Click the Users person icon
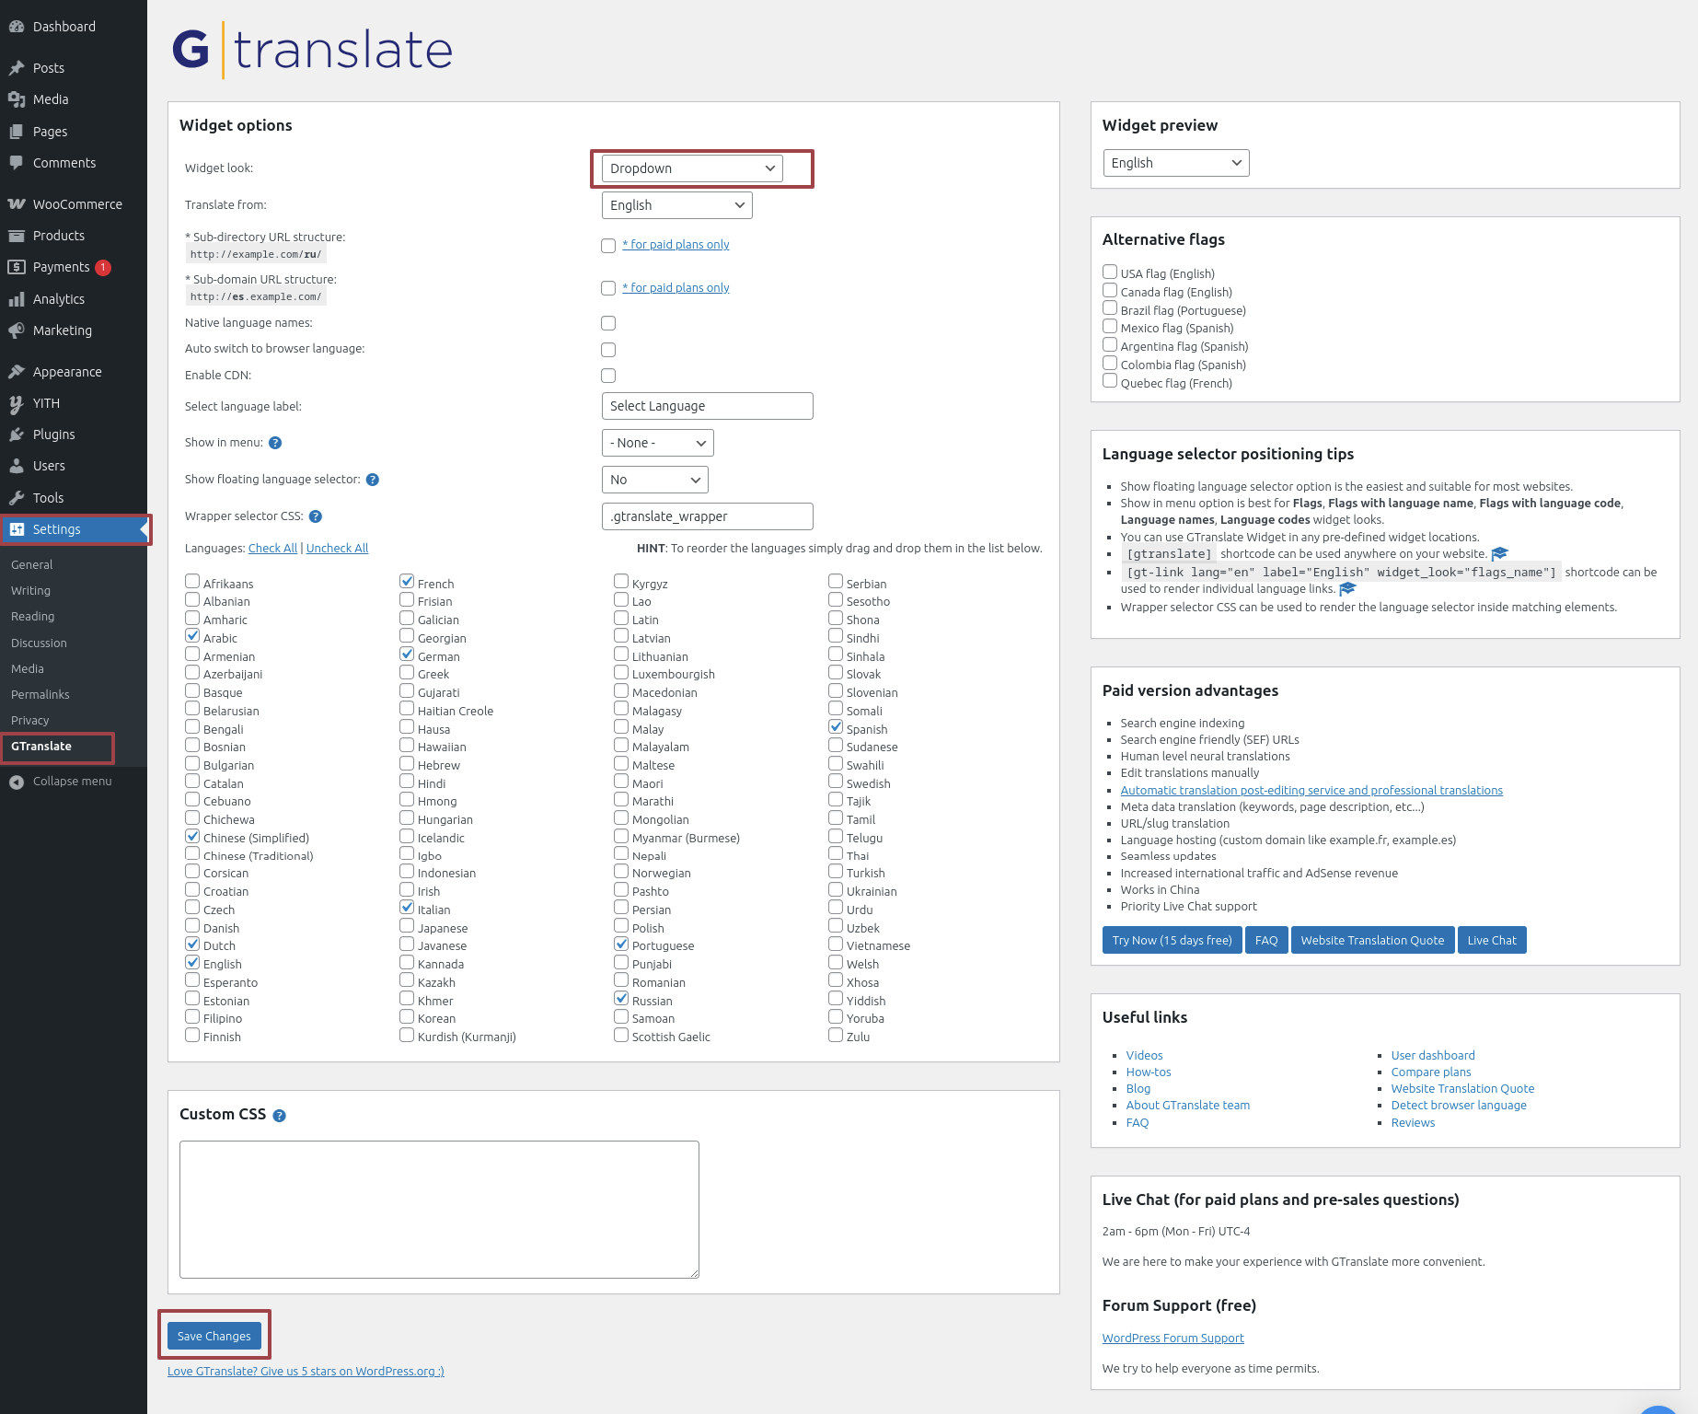1698x1414 pixels. point(17,466)
